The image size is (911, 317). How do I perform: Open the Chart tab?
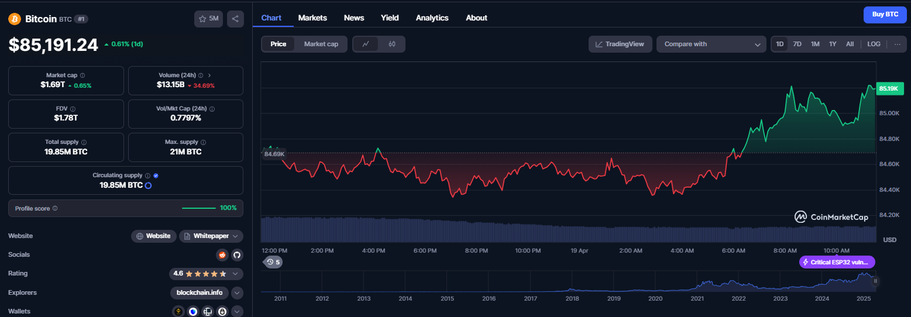pos(271,18)
